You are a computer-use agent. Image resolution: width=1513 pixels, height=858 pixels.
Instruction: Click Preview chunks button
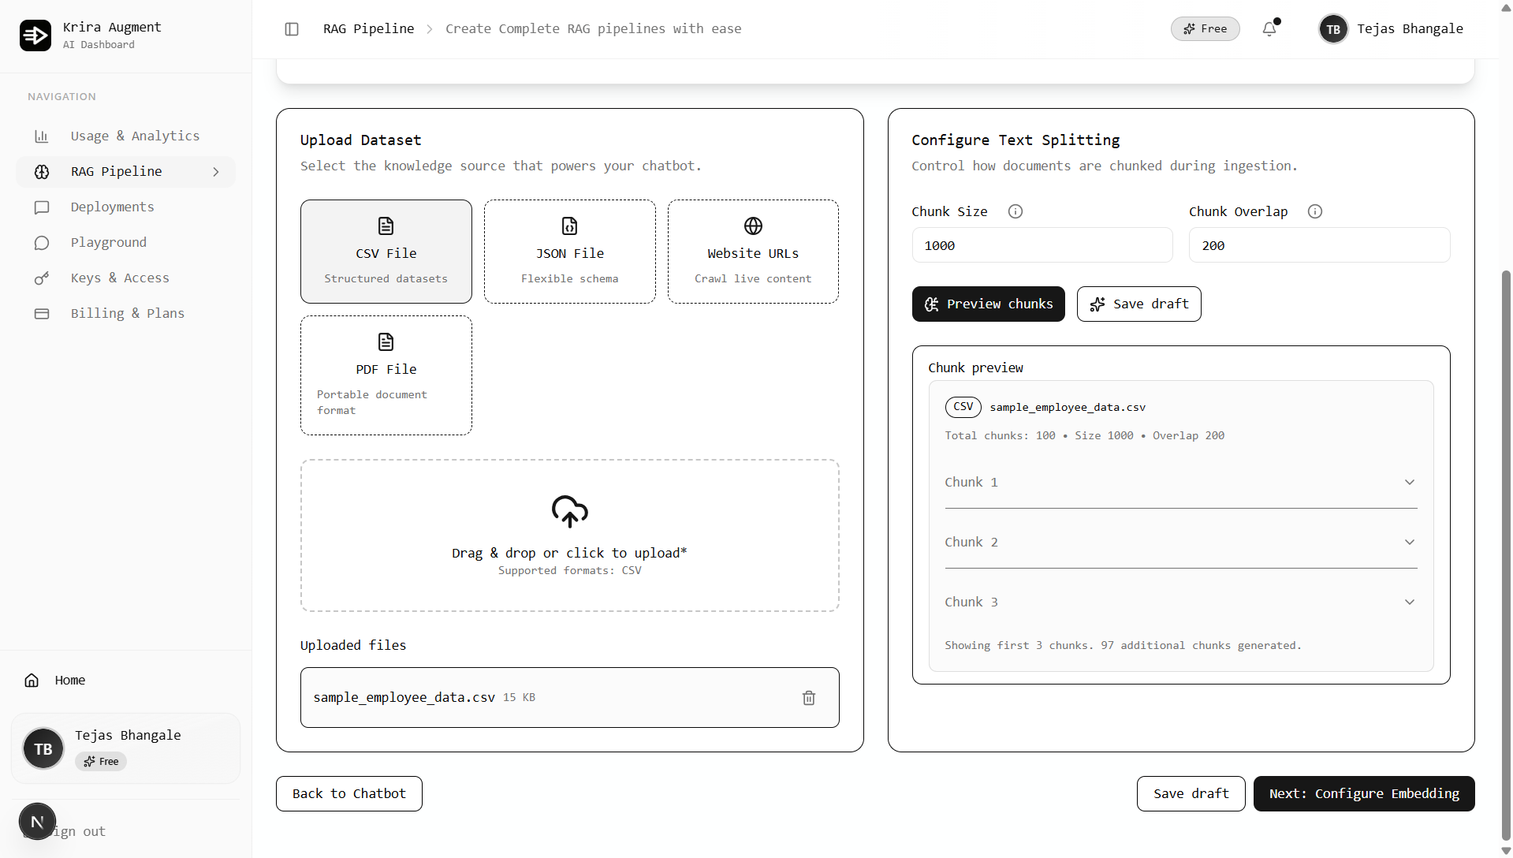point(989,304)
